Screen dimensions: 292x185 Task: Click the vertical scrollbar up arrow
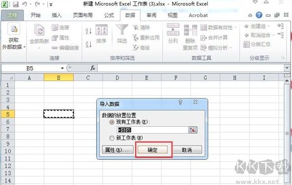pyautogui.click(x=287, y=81)
